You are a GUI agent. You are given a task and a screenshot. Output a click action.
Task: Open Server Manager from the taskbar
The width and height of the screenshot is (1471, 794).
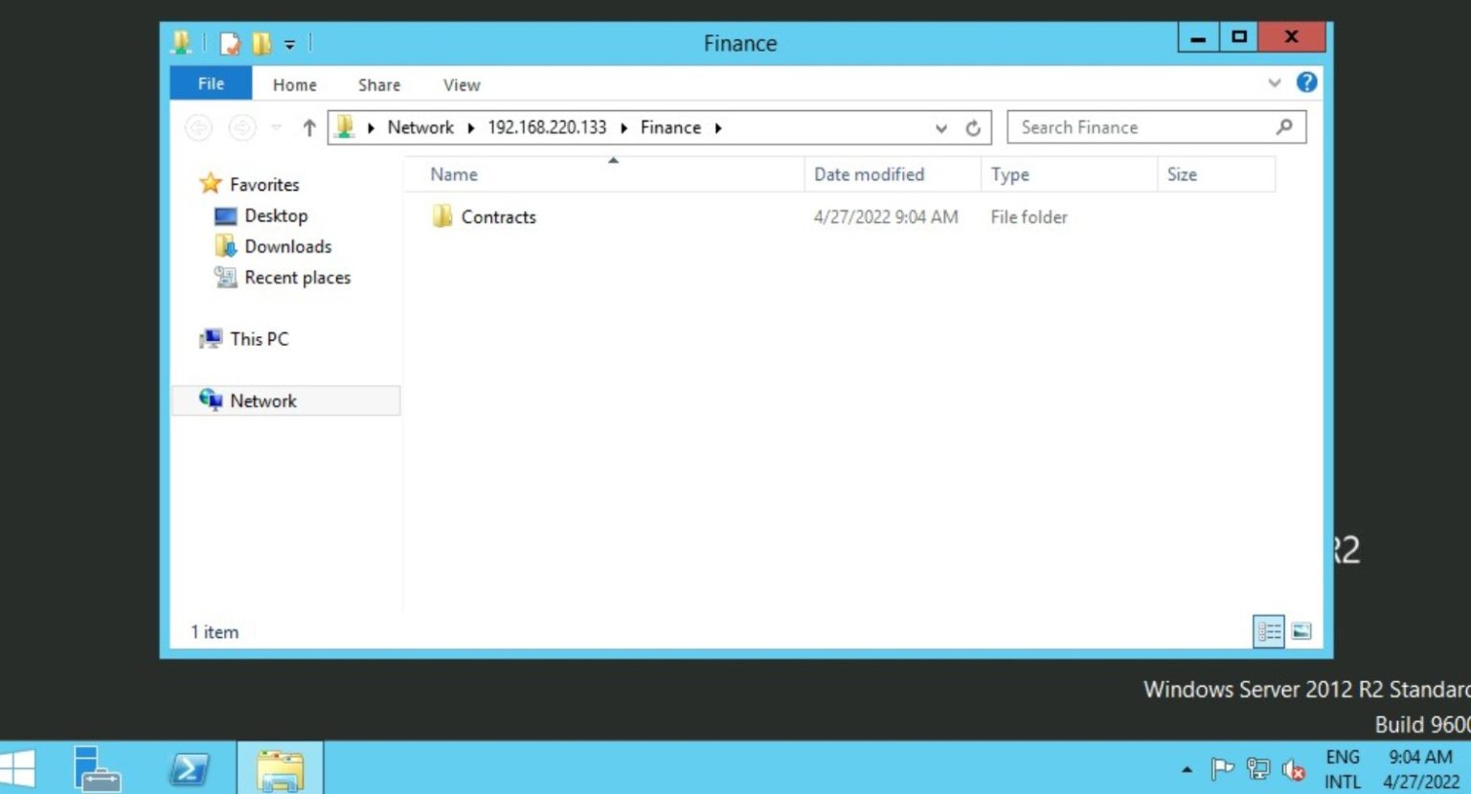click(97, 768)
